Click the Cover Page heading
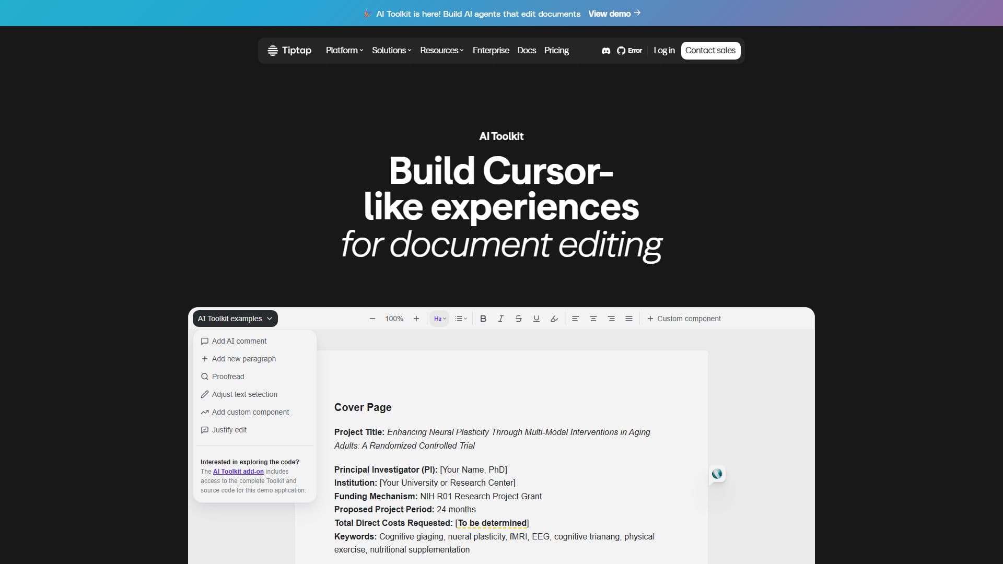The width and height of the screenshot is (1003, 564). coord(363,407)
